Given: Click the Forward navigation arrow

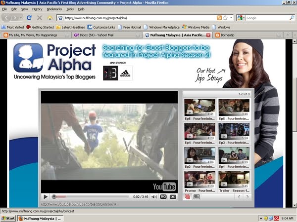Looking at the screenshot, I should pos(15,18).
